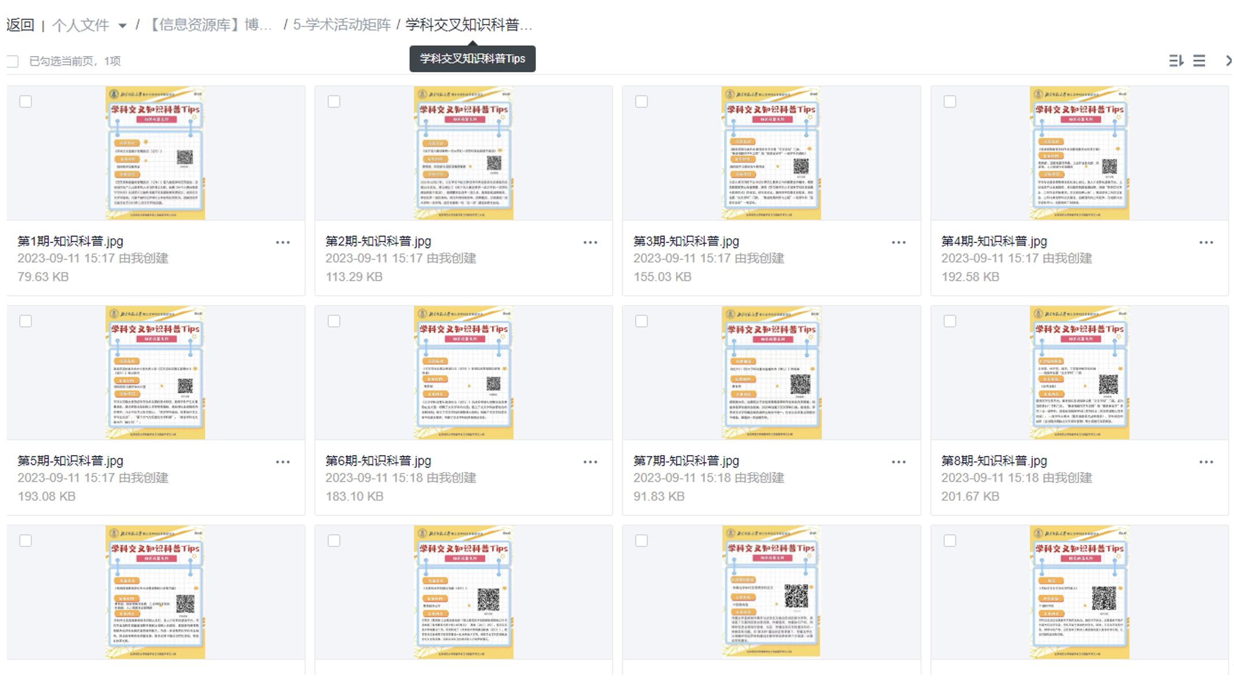Check the box on 第6期-知识科普.jpg
The width and height of the screenshot is (1234, 687).
pos(334,321)
